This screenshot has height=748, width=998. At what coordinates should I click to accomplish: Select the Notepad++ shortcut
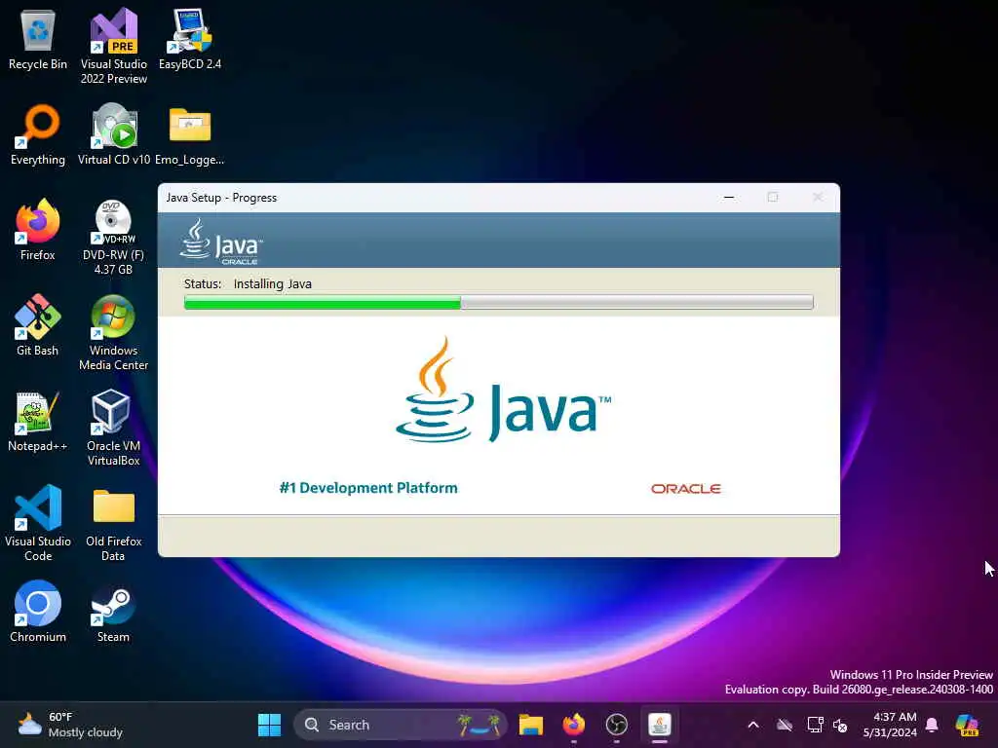pyautogui.click(x=38, y=421)
